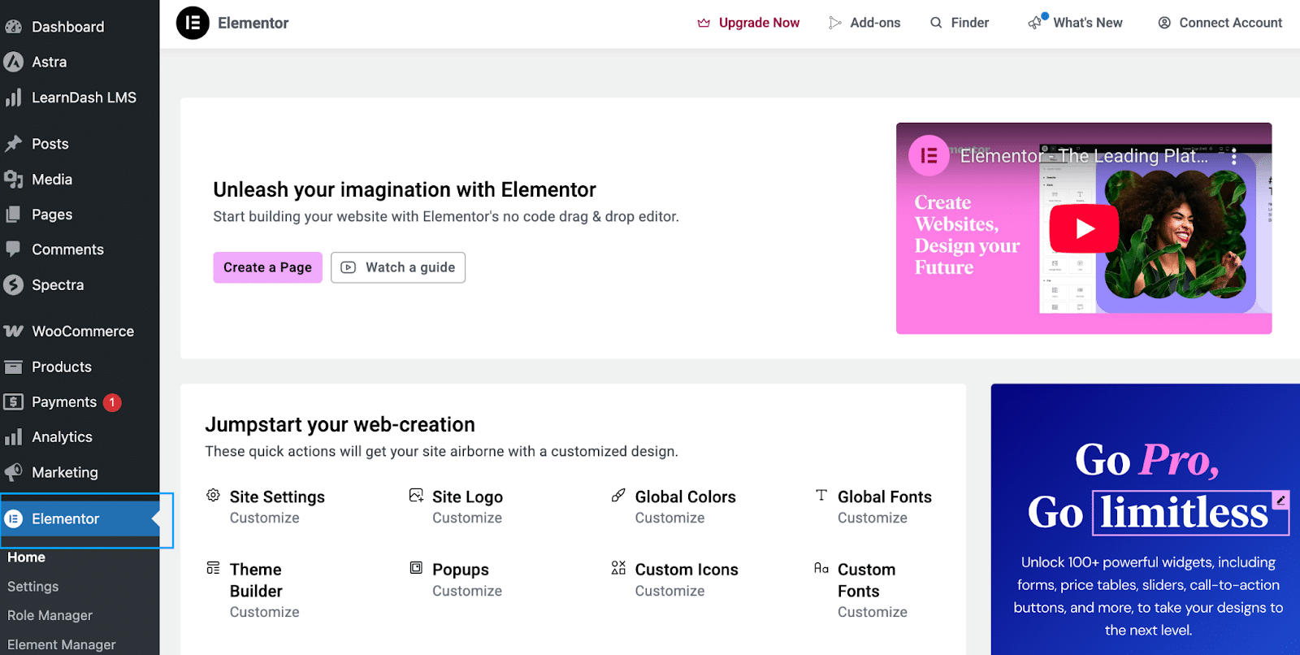Click the Upgrade Now crown icon

coord(704,23)
